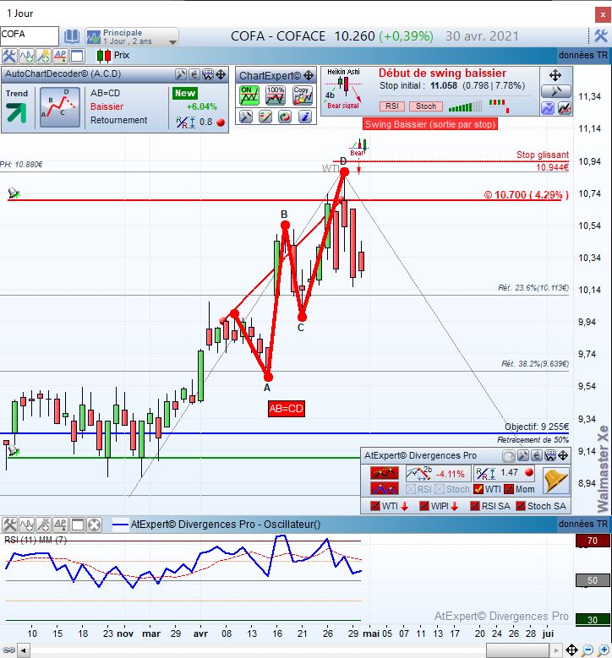Open swing panel hammer settings button
The height and width of the screenshot is (658, 612).
click(x=555, y=91)
